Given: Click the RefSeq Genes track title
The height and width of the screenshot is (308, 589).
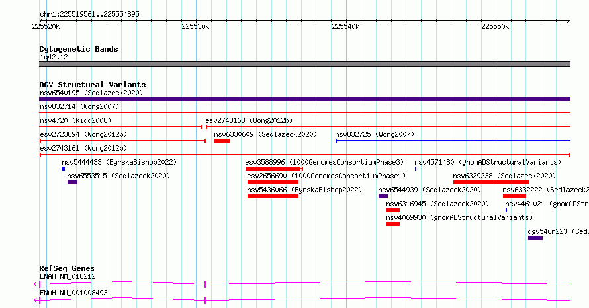Looking at the screenshot, I should click(x=67, y=268).
